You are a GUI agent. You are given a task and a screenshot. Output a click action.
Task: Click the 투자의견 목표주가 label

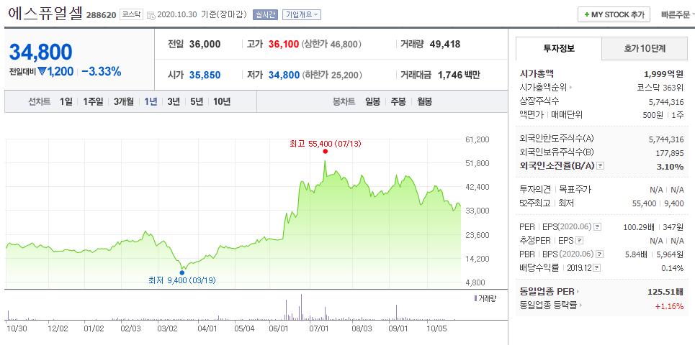555,189
